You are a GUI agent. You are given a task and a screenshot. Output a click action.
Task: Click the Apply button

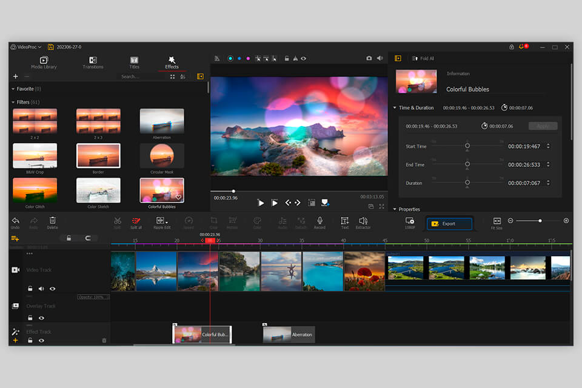543,126
